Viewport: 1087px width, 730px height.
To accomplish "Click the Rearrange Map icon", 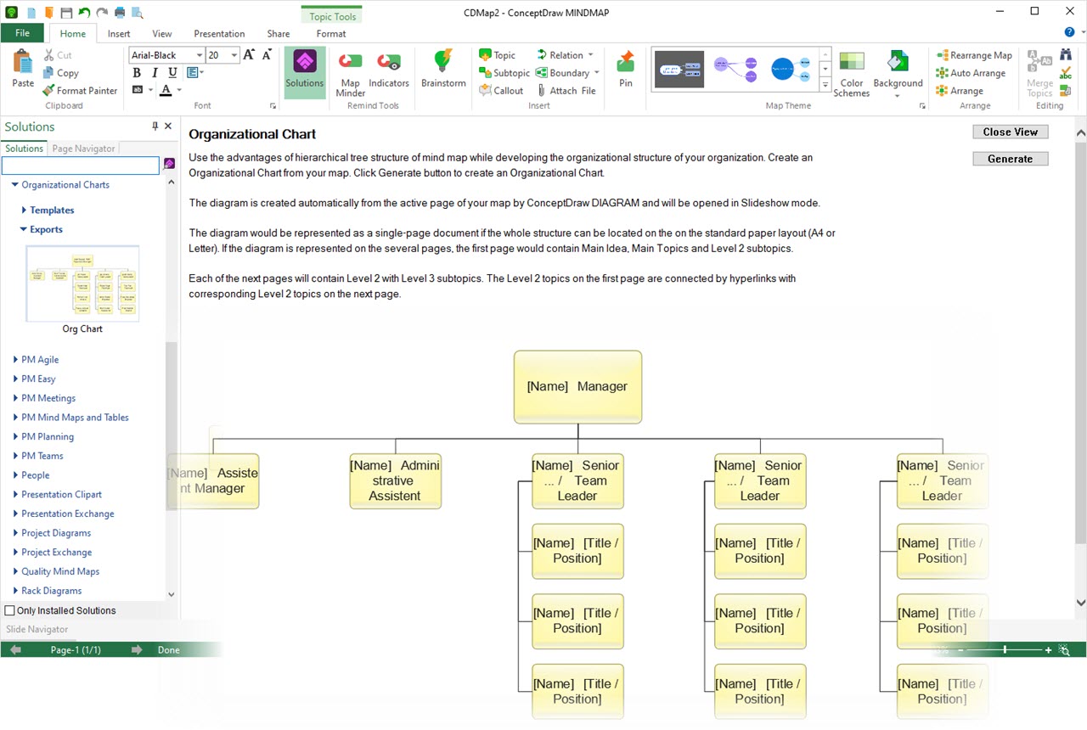I will 942,55.
